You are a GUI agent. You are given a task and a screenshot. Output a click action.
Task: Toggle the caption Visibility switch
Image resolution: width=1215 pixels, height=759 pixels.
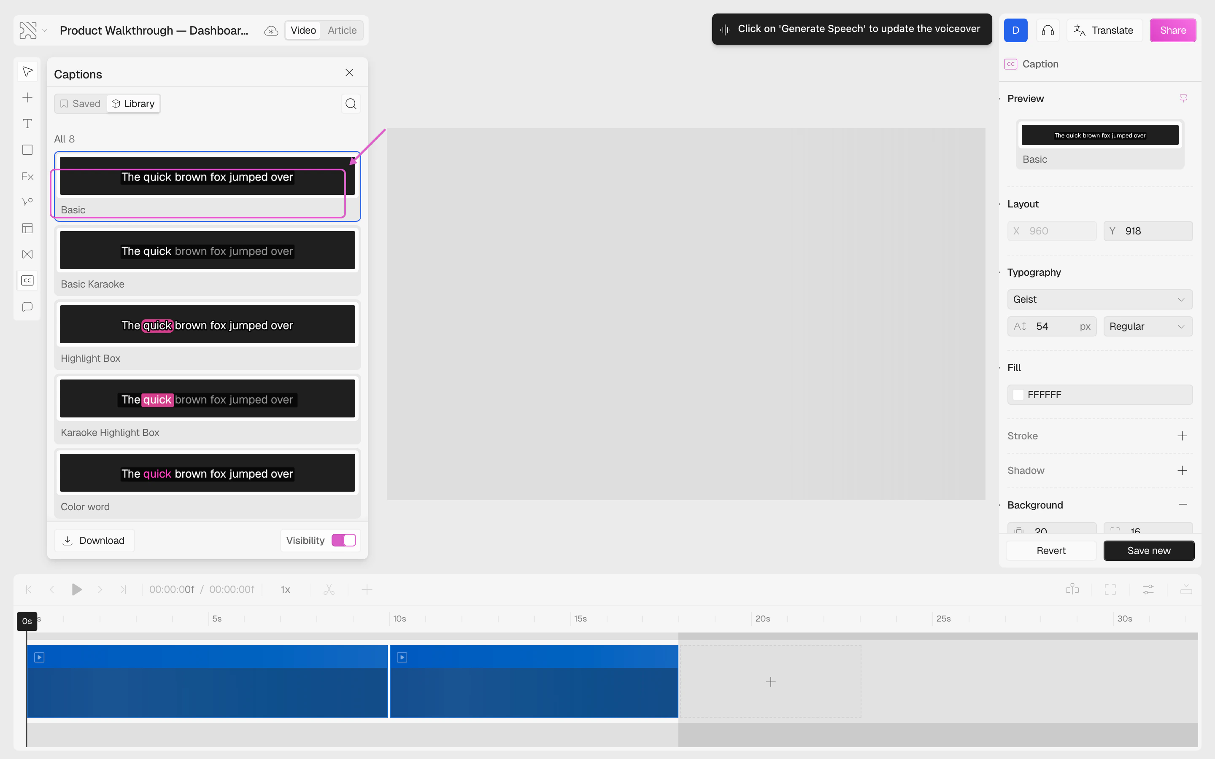pyautogui.click(x=343, y=540)
